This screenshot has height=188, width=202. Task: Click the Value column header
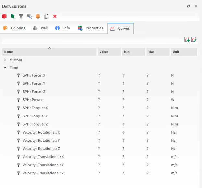[x=109, y=52]
